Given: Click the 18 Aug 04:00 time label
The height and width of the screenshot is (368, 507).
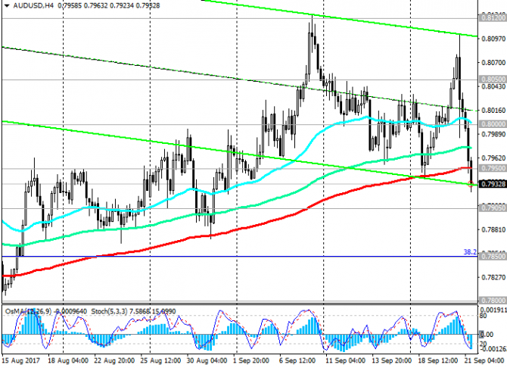Looking at the screenshot, I should point(68,360).
